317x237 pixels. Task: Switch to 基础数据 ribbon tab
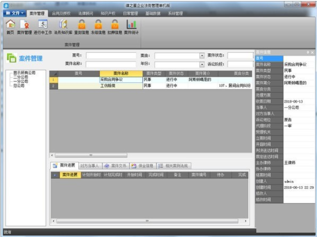point(153,14)
